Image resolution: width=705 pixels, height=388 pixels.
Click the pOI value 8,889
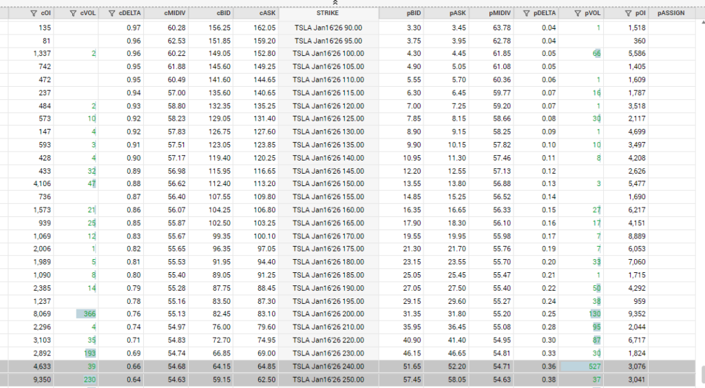(637, 236)
